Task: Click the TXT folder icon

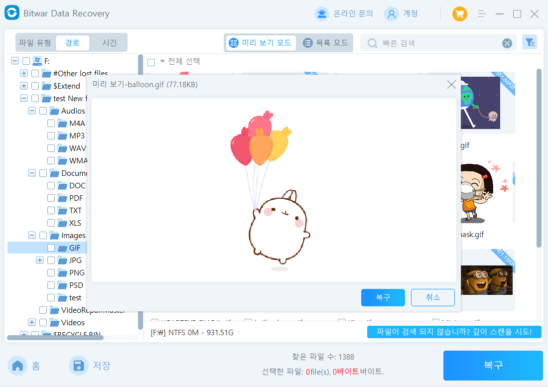Action: pyautogui.click(x=63, y=211)
